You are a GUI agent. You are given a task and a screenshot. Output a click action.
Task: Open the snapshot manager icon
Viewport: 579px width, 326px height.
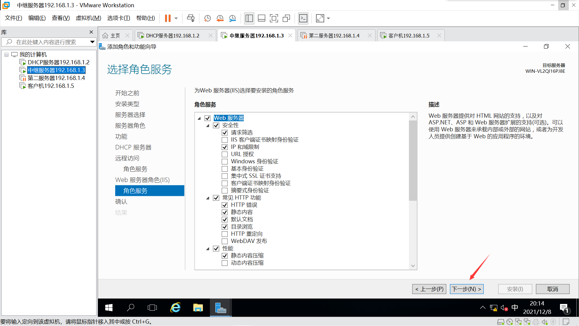pos(232,18)
